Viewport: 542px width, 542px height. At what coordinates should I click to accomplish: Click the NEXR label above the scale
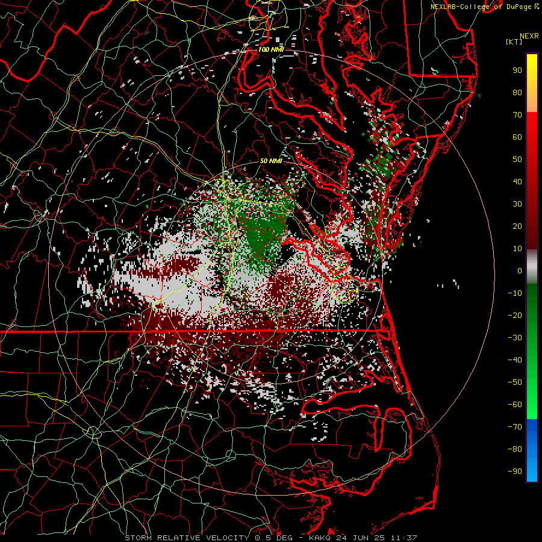pos(529,36)
